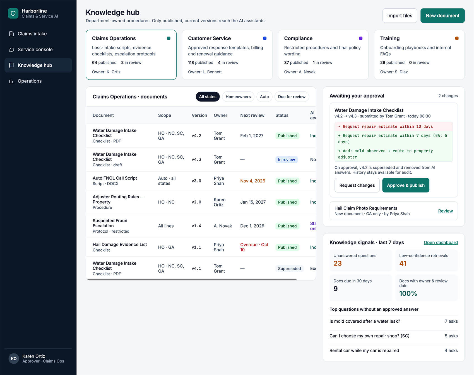
Task: Click the KO user avatar
Action: [x=14, y=359]
